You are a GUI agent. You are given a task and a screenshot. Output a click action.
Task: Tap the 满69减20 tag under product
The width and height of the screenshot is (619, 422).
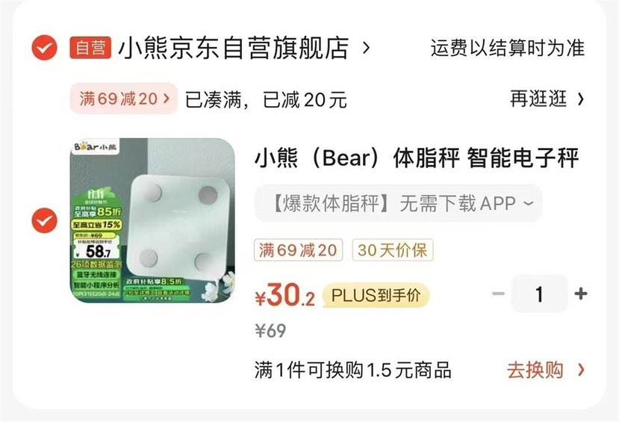[x=298, y=250]
